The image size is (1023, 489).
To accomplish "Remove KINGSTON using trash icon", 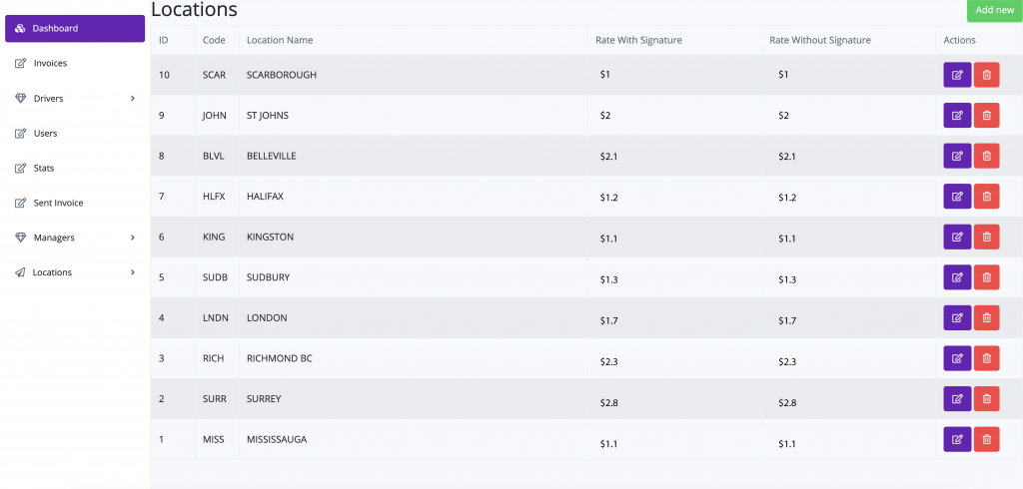I will pyautogui.click(x=986, y=237).
